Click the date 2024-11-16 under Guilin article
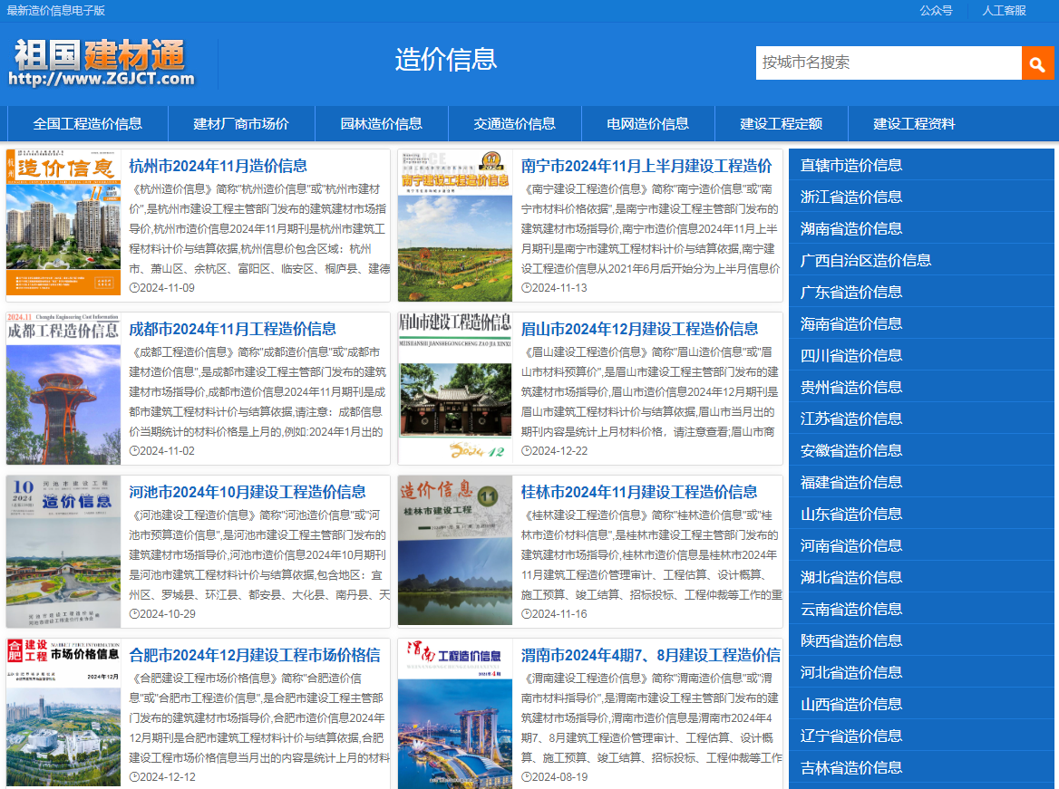Viewport: 1059px width, 789px height. [x=555, y=614]
